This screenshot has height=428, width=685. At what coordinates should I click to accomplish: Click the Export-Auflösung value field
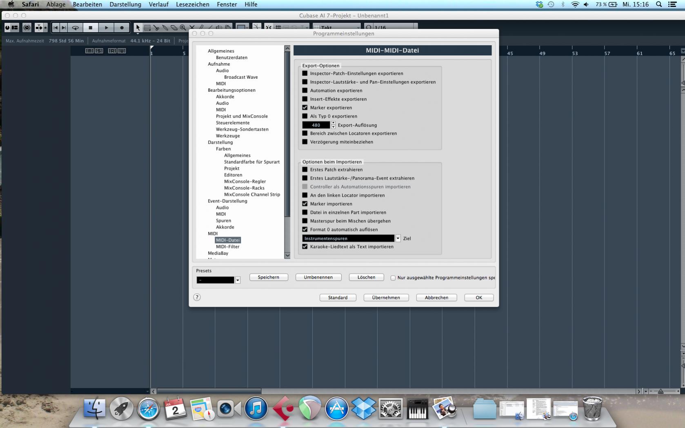click(316, 125)
